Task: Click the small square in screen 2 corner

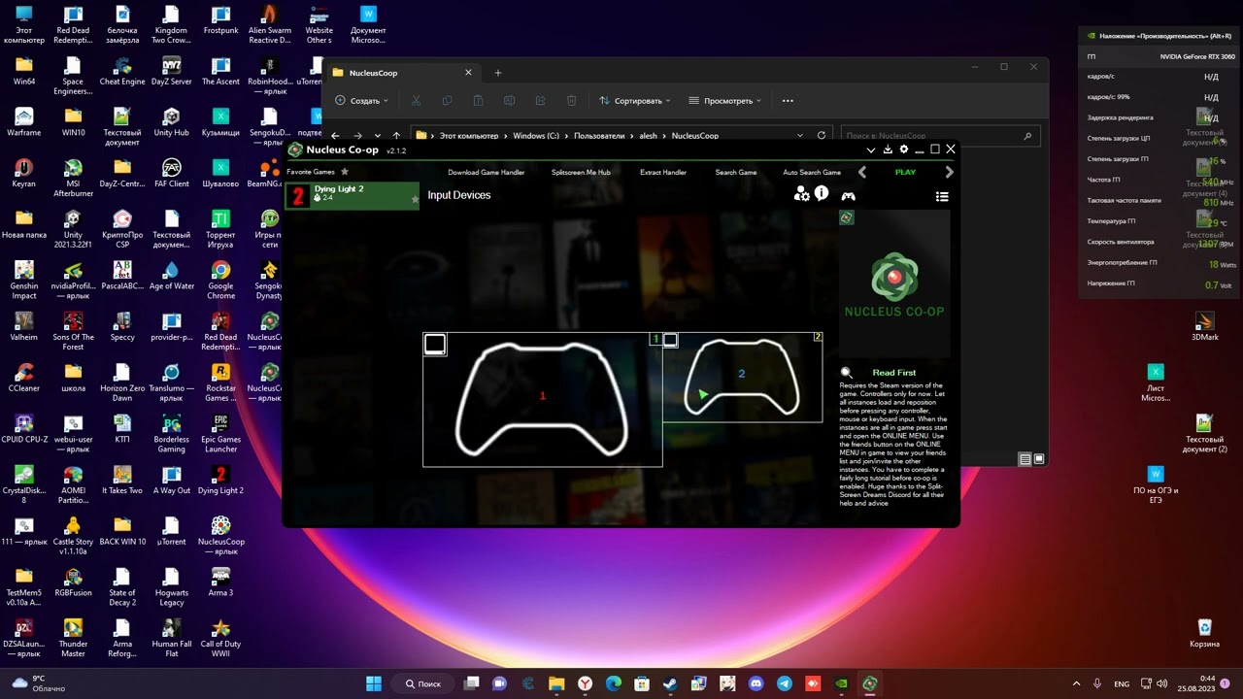Action: click(x=670, y=340)
